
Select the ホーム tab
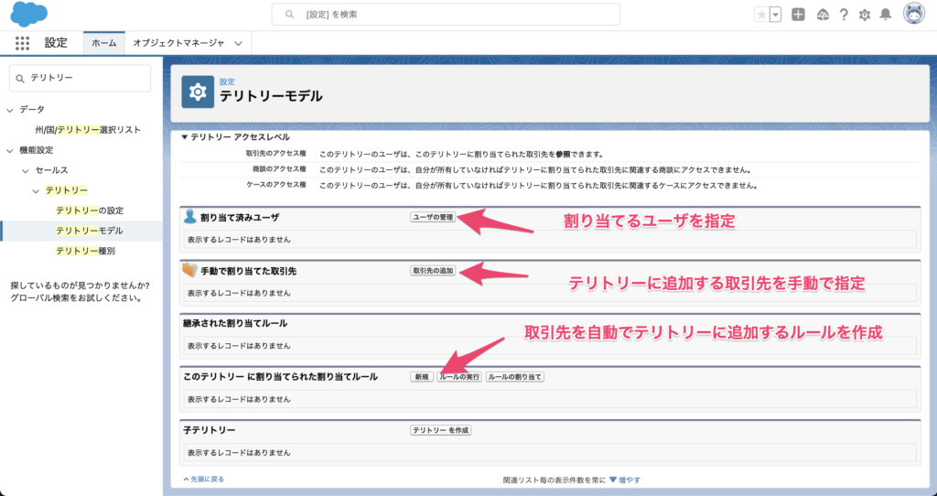(104, 43)
